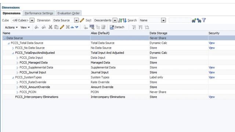Click the last hierarchy icon after Detach

(147, 27)
